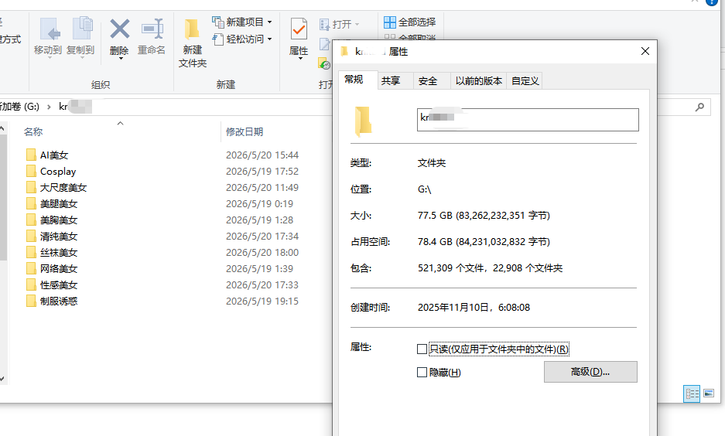
Task: Toggle the Read-only (只读) checkbox
Action: coord(422,349)
